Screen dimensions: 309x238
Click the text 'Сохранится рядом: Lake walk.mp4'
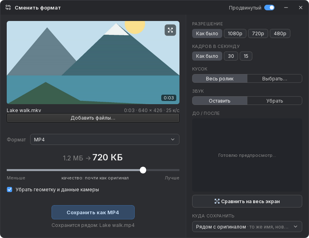(93, 225)
